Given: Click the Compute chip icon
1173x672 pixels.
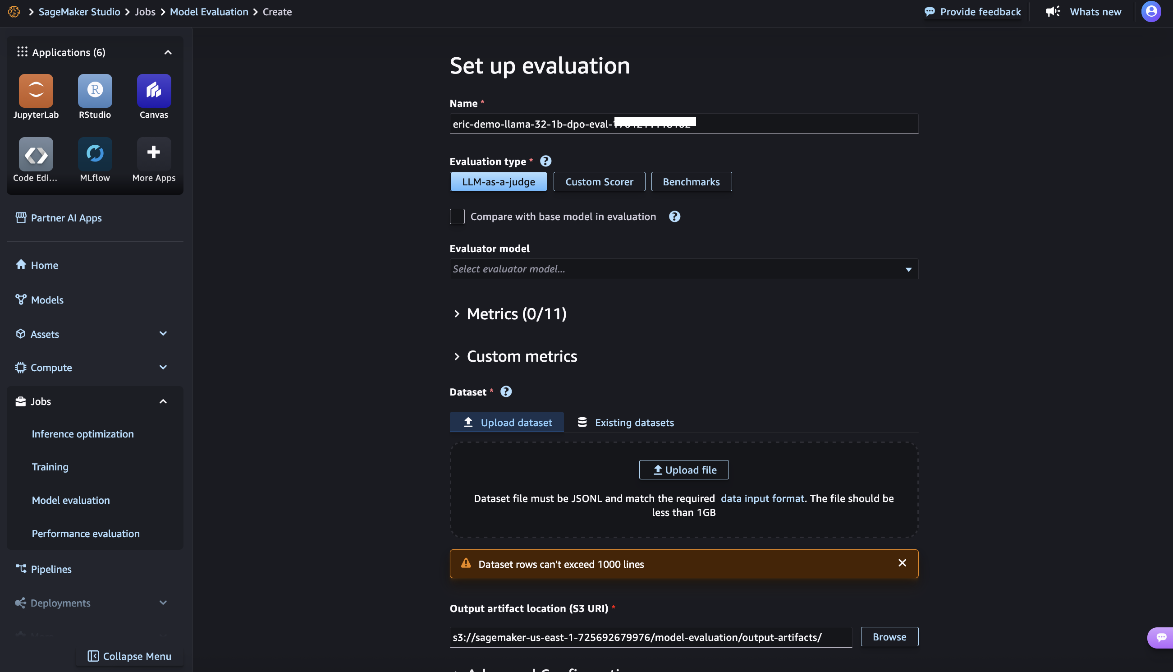Looking at the screenshot, I should tap(20, 368).
